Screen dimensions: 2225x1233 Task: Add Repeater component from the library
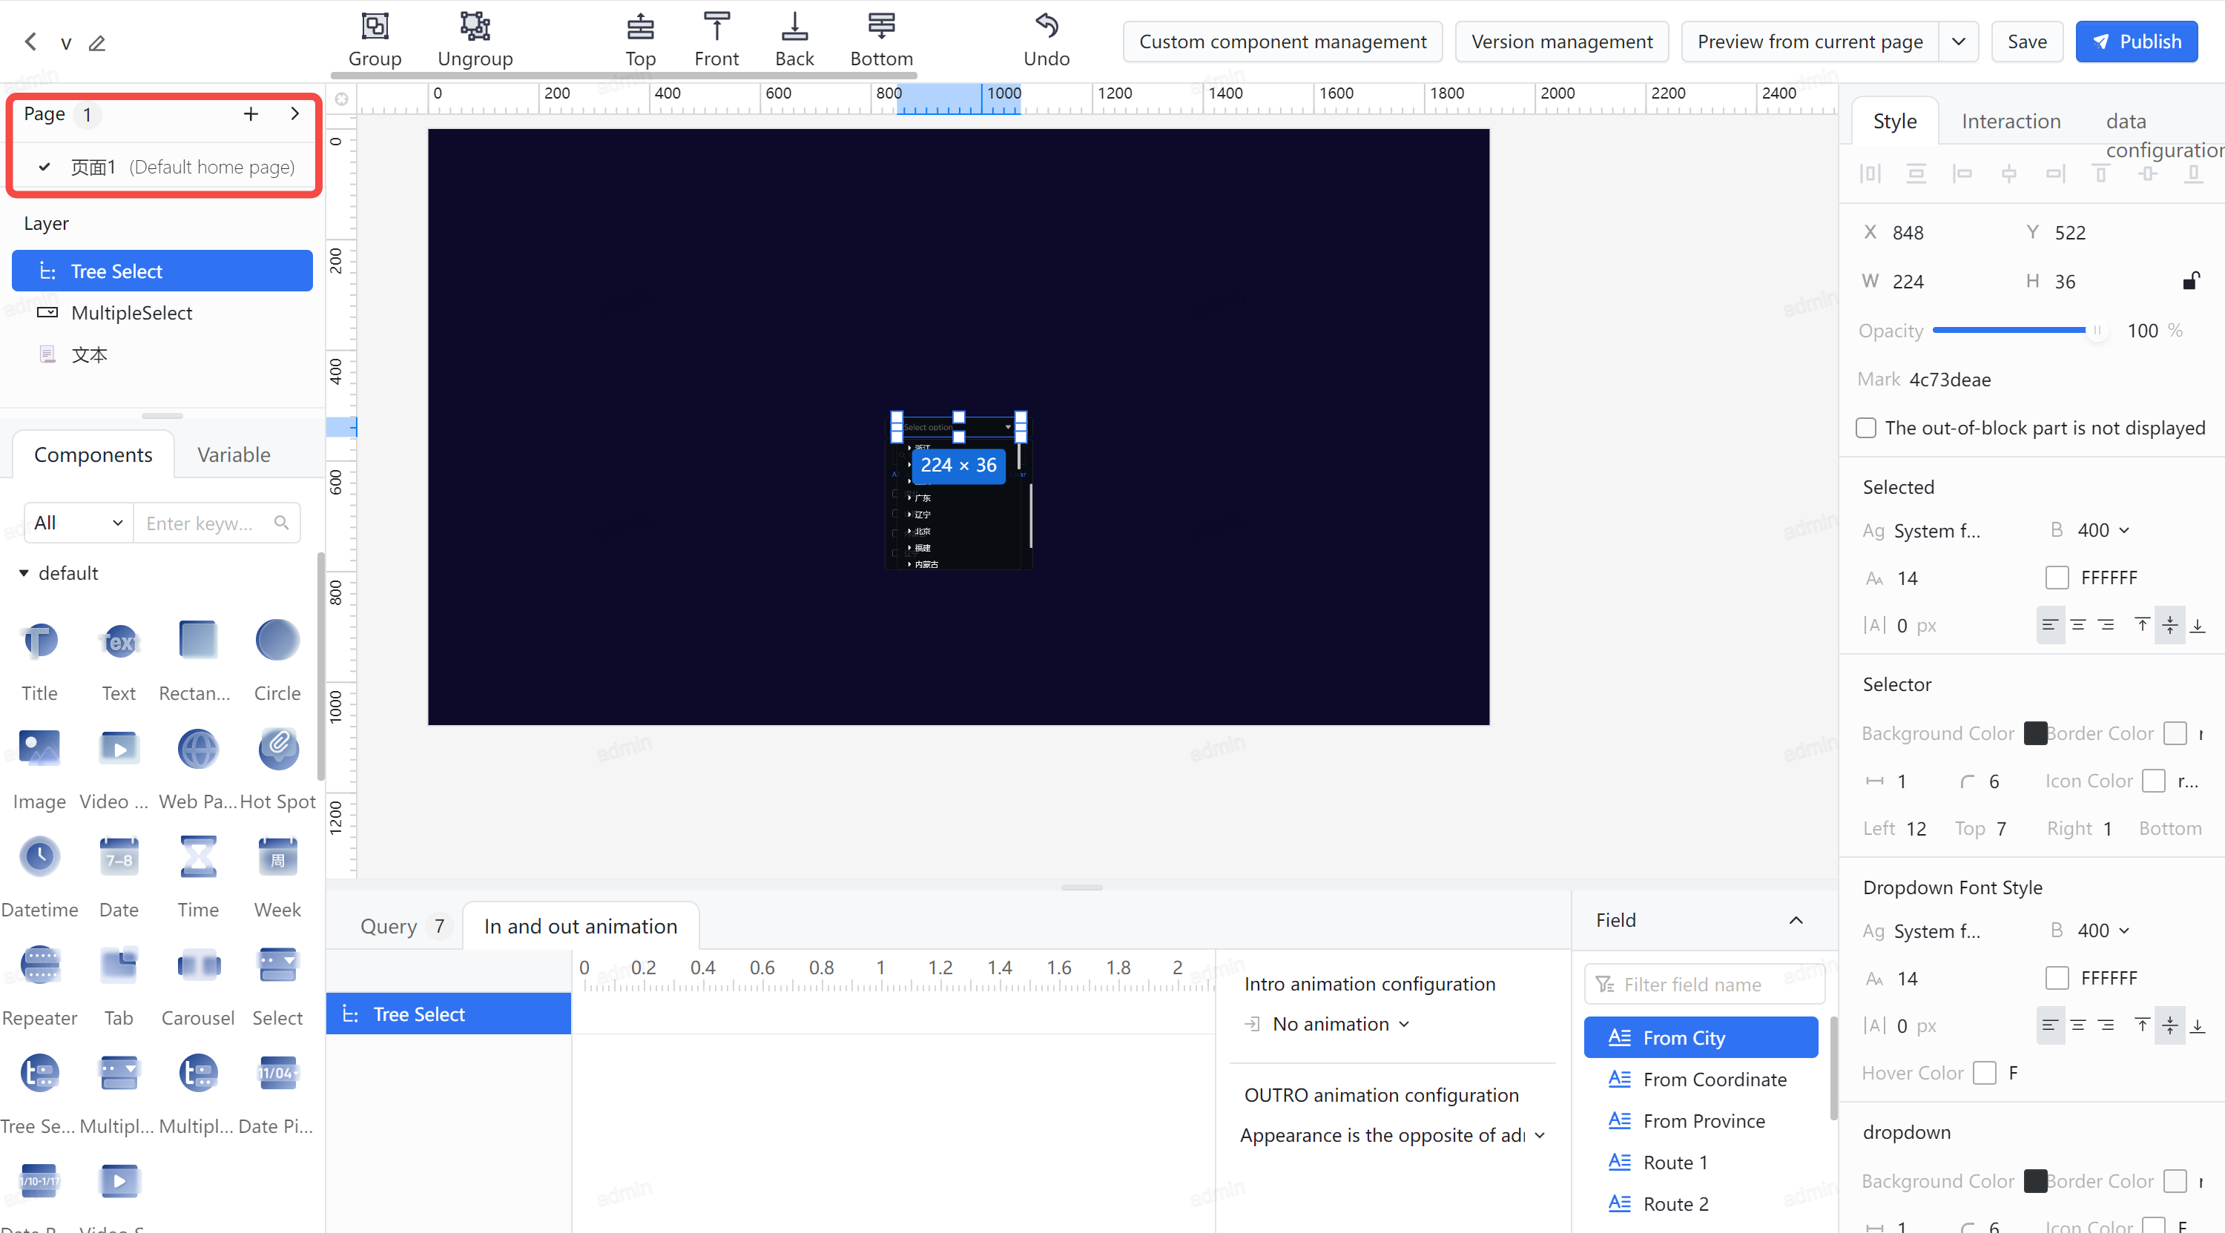[x=40, y=985]
